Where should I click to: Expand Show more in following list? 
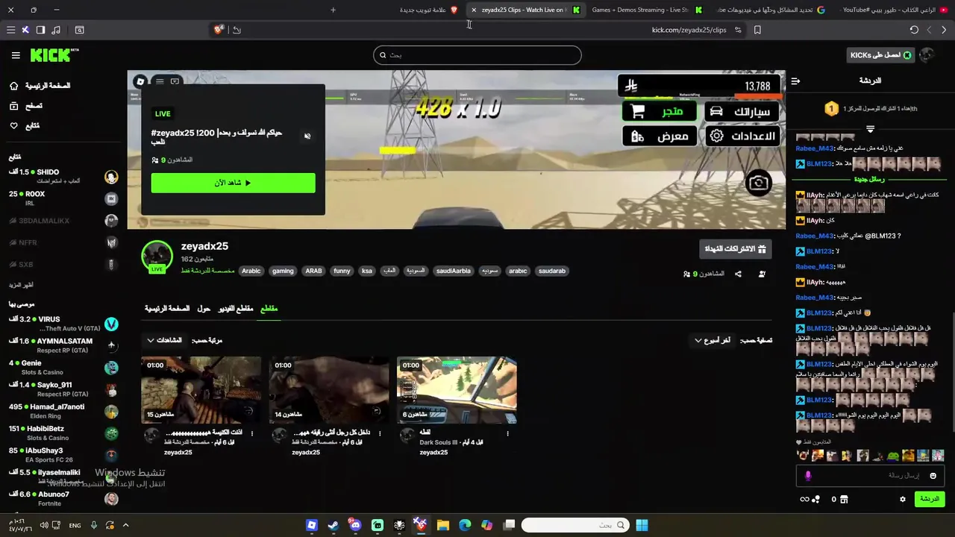point(22,285)
